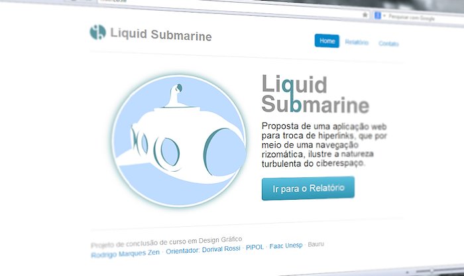Bookmark the page with the star icon
464x276 pixels.
click(365, 15)
